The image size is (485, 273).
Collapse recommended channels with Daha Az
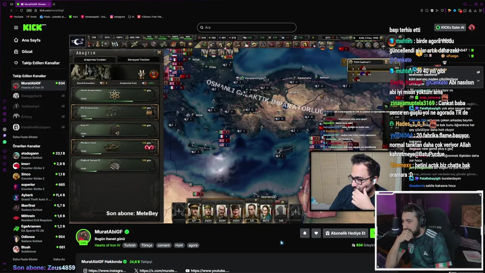coord(59,259)
